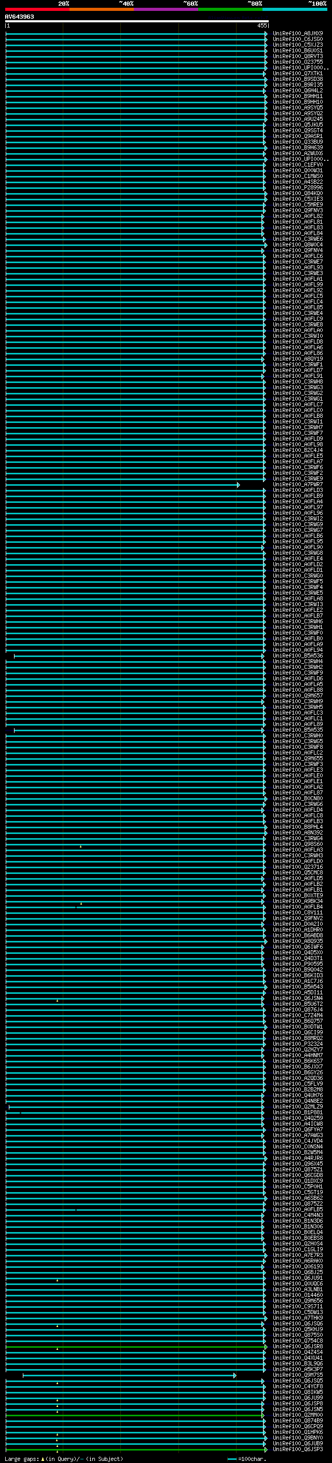Select label UniRef100_C3RWE6
This screenshot has width=332, height=1463.
coord(298,239)
